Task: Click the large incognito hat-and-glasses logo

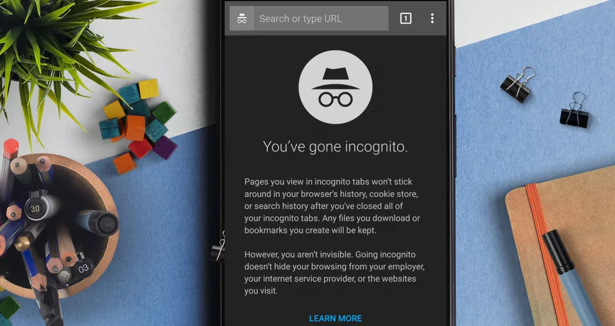Action: (x=335, y=87)
